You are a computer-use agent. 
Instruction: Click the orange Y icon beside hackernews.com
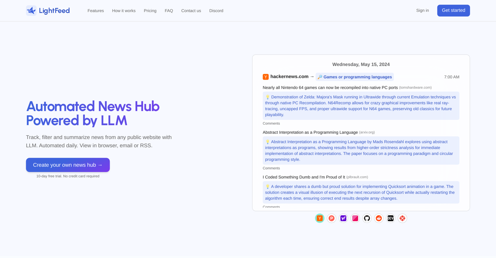[266, 77]
